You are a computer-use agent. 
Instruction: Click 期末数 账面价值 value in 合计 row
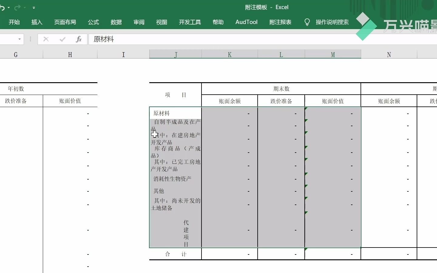(333, 254)
